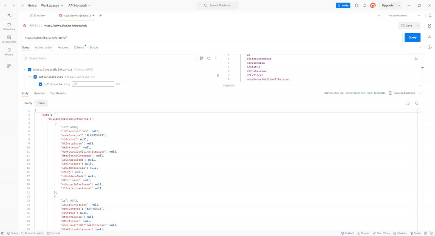435x236 pixels.
Task: Collapse the buscarComarcaByEntrancia tree node
Action: click(x=24, y=69)
